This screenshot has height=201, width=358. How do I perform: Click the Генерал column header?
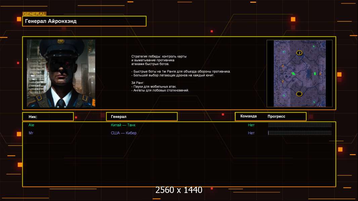[x=142, y=117]
